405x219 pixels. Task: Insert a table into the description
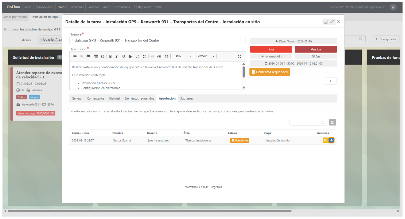coord(96,56)
